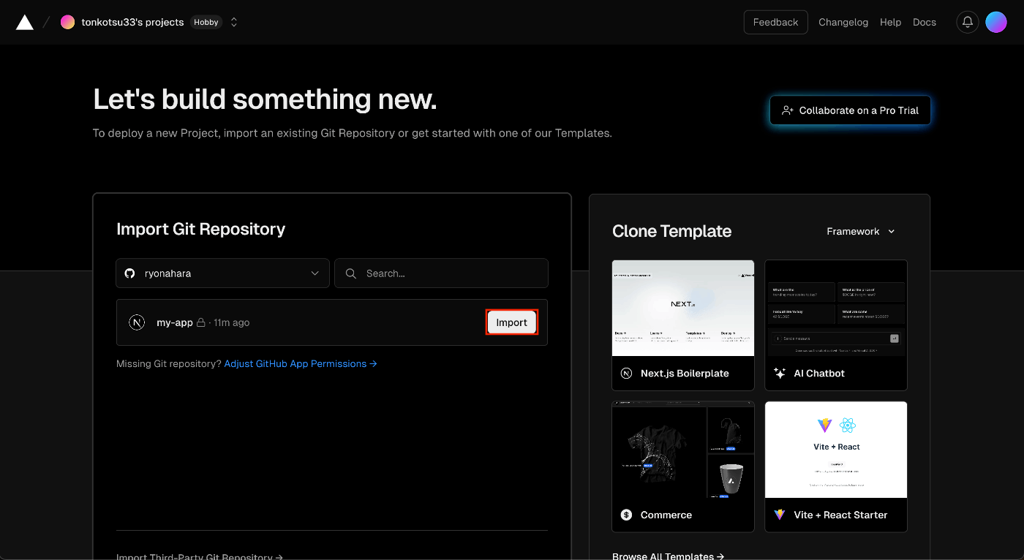Image resolution: width=1024 pixels, height=560 pixels.
Task: Click the Vercel triangle logo
Action: (x=25, y=22)
